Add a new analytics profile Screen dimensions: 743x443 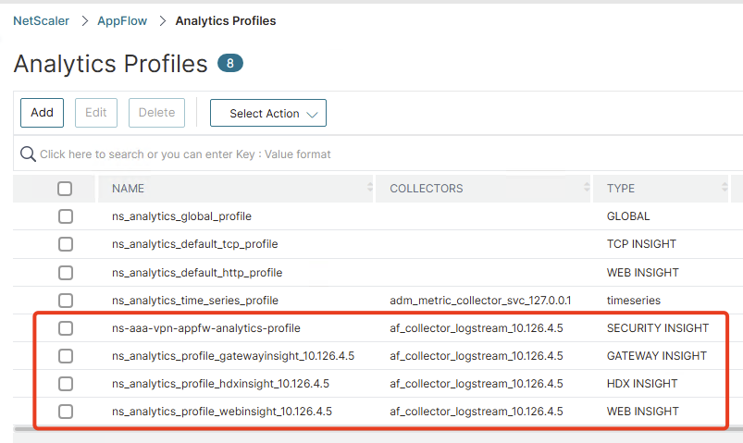point(43,113)
